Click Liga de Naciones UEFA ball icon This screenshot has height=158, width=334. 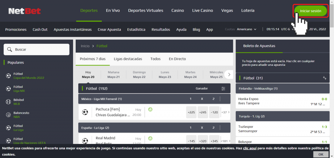point(8,141)
